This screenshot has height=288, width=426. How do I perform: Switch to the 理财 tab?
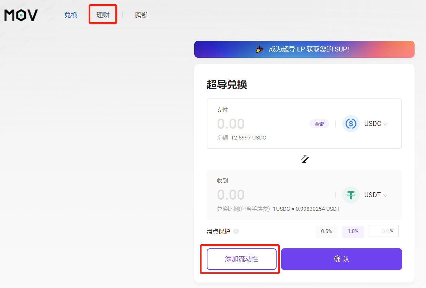tap(103, 15)
